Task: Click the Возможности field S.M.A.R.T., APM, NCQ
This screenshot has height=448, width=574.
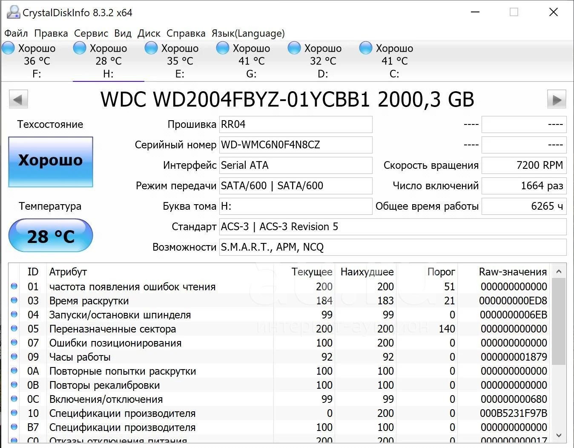Action: coord(393,247)
